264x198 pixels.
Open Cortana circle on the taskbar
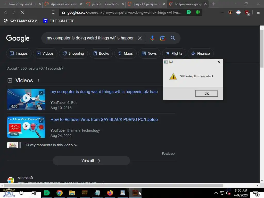[x=21, y=193]
